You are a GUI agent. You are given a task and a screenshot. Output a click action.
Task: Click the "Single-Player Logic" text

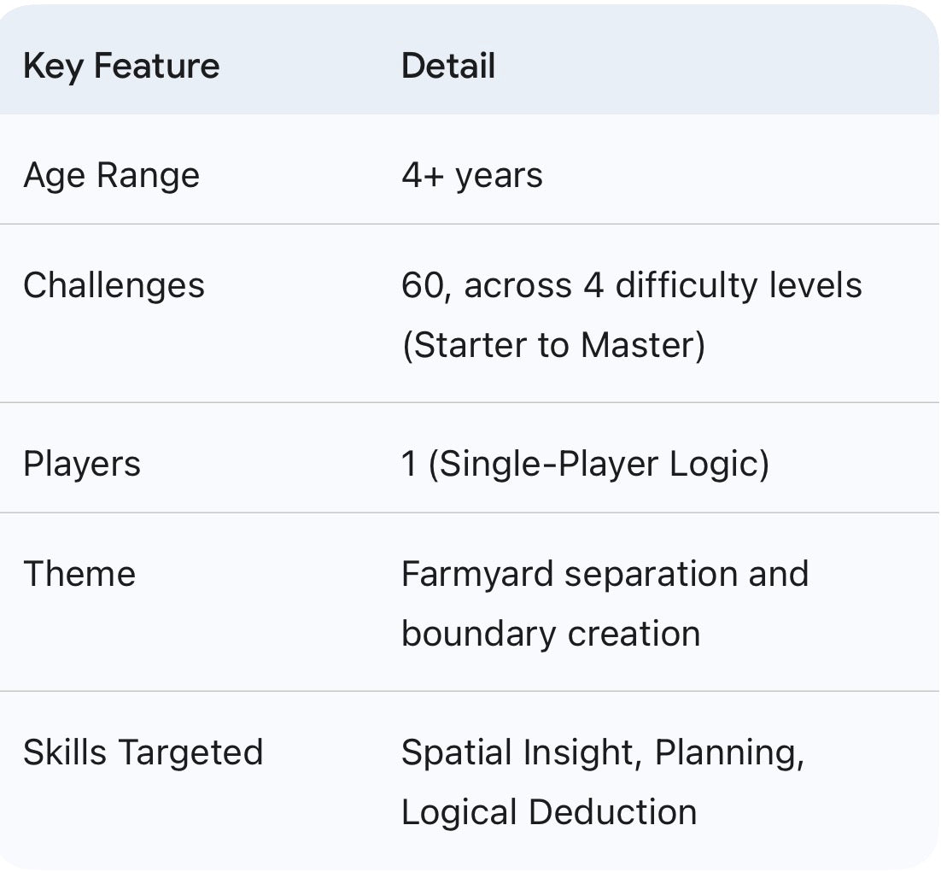(598, 465)
